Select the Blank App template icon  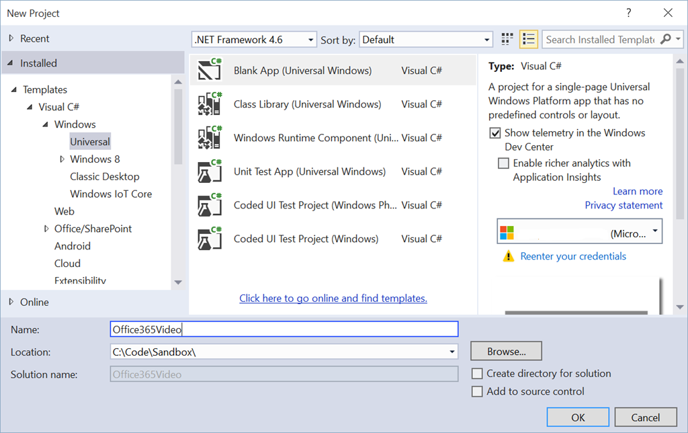click(210, 69)
